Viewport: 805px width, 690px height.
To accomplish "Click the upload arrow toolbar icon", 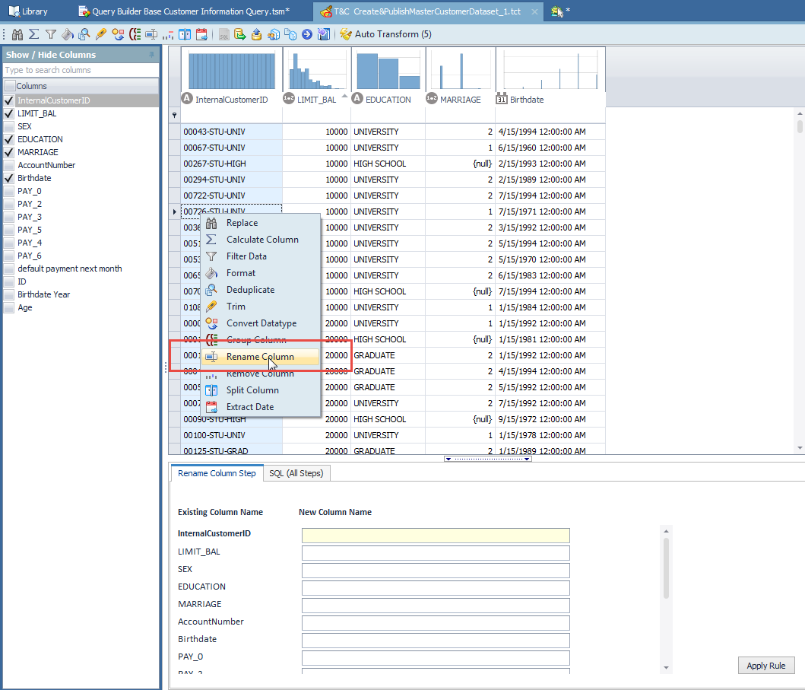I will (257, 34).
